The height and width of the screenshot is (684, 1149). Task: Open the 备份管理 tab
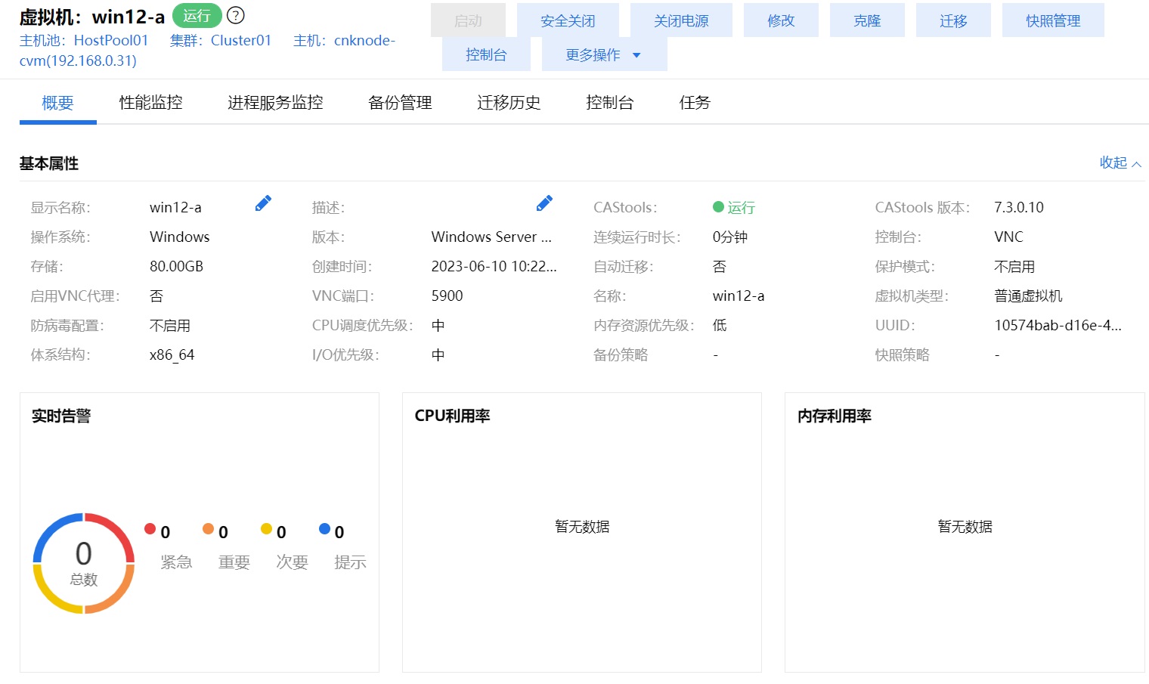[x=400, y=103]
